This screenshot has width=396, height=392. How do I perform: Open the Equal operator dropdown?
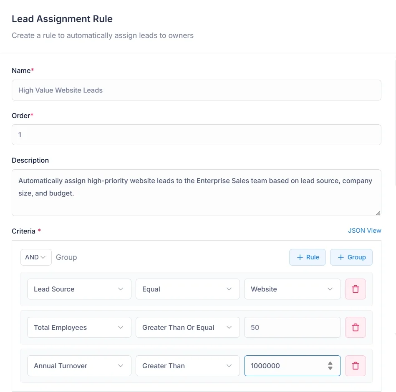tap(187, 289)
